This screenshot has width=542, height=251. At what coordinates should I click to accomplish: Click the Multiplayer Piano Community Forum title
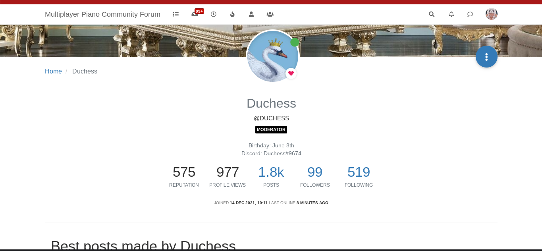click(x=102, y=14)
